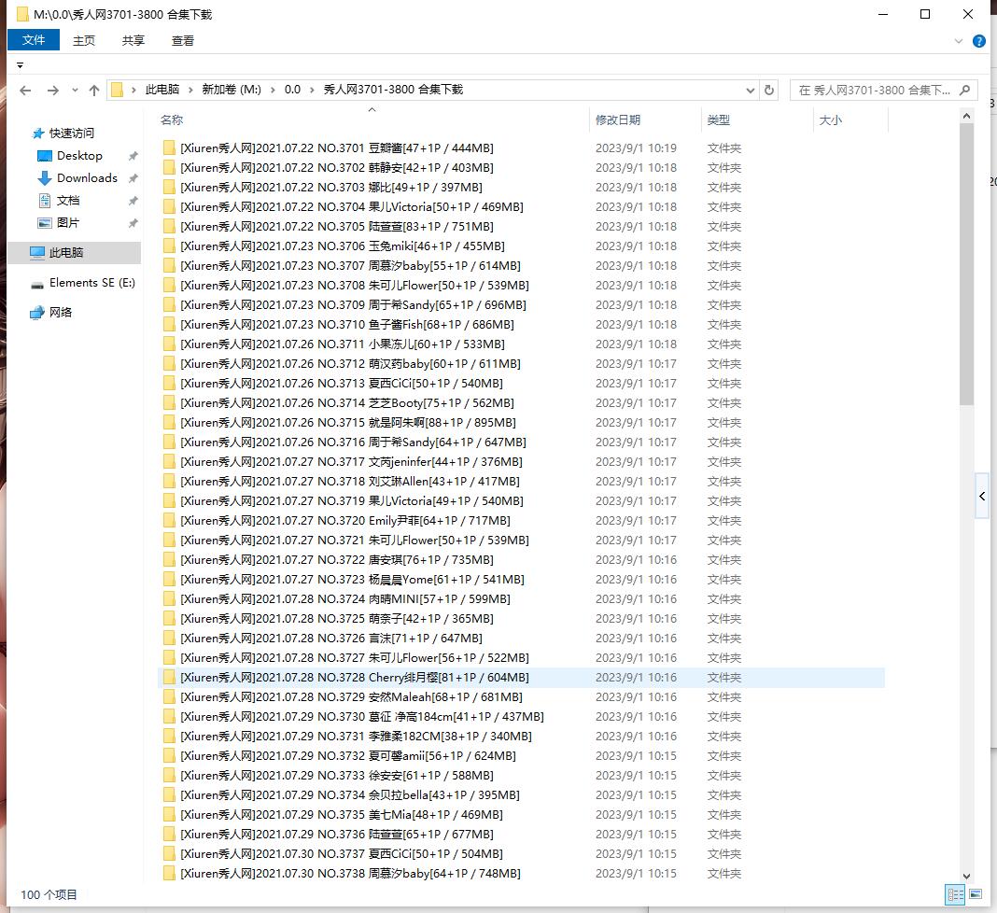Click the scrollbar down arrow
The width and height of the screenshot is (997, 913).
pos(966,876)
